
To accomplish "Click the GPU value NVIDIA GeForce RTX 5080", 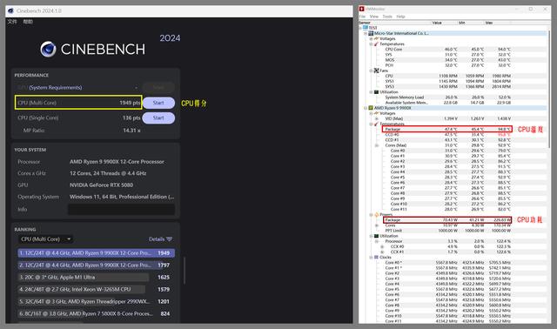I will (101, 185).
